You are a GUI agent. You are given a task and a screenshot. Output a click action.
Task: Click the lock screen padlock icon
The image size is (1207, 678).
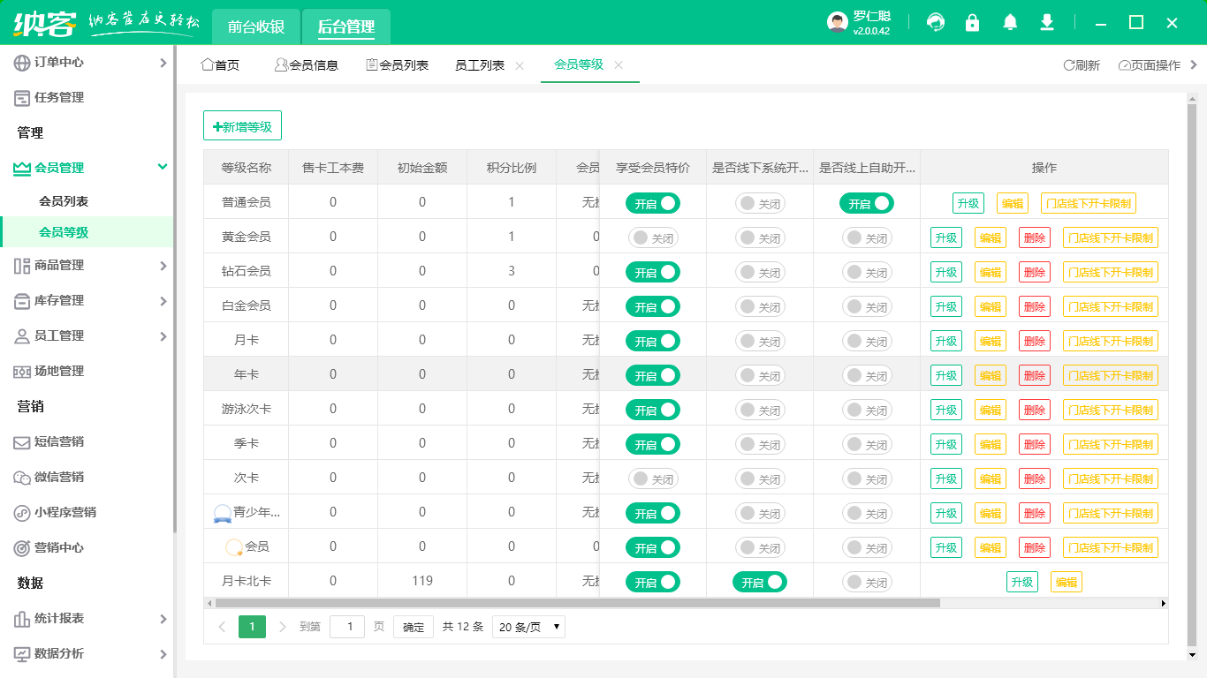[973, 22]
